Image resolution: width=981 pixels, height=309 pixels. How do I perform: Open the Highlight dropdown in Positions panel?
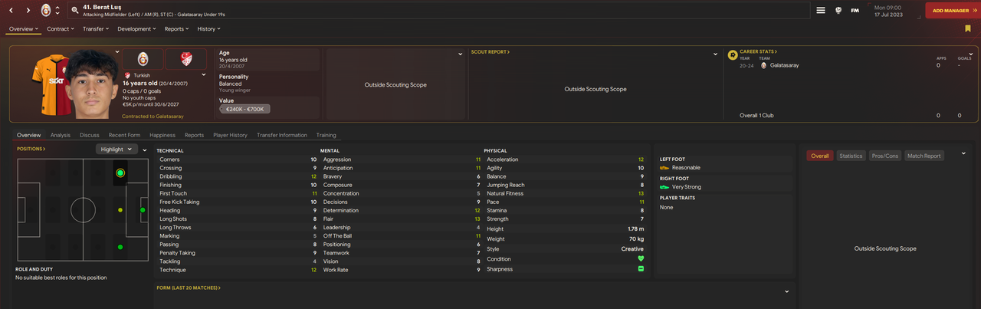(116, 150)
